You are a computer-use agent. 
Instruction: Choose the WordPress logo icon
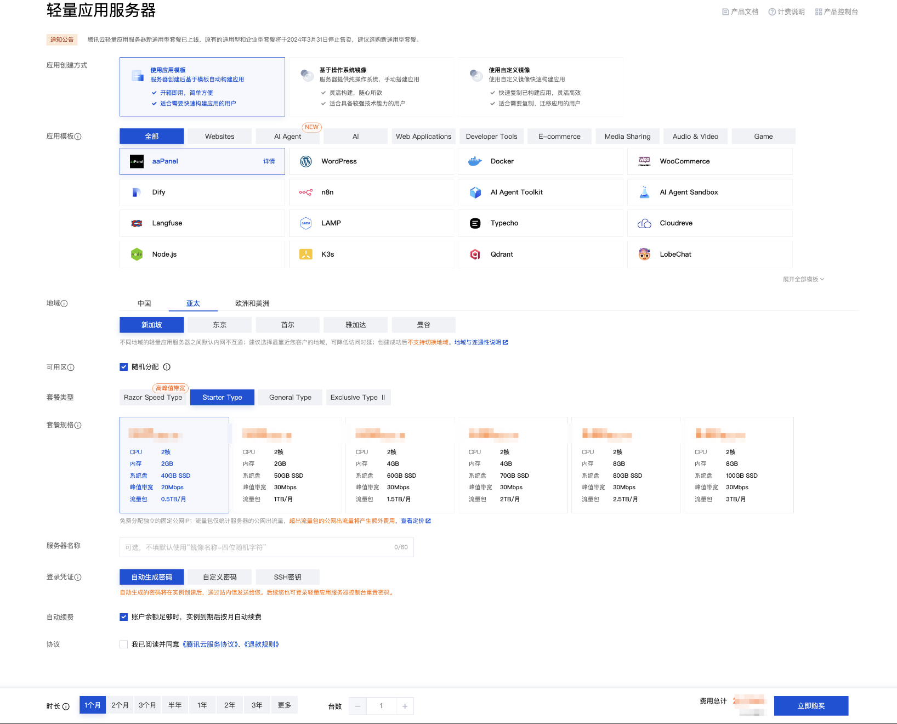pyautogui.click(x=306, y=161)
